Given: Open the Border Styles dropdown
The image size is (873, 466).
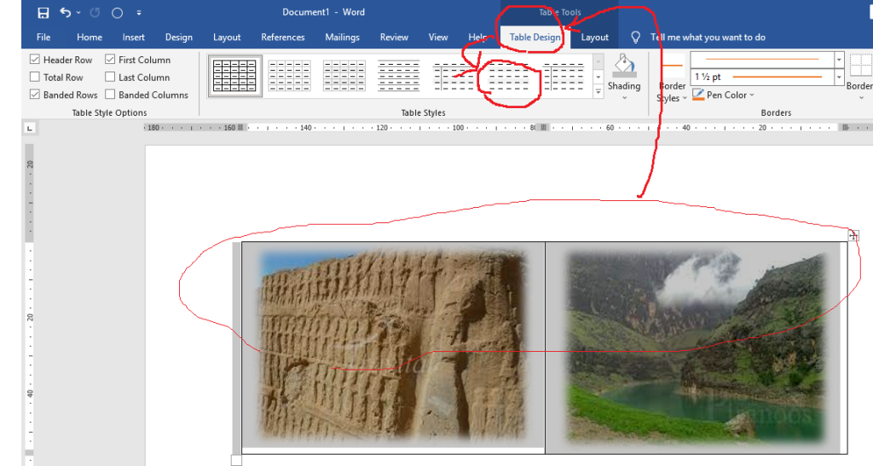Looking at the screenshot, I should [672, 92].
